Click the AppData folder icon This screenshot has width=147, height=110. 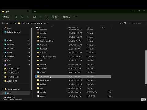pos(38,33)
